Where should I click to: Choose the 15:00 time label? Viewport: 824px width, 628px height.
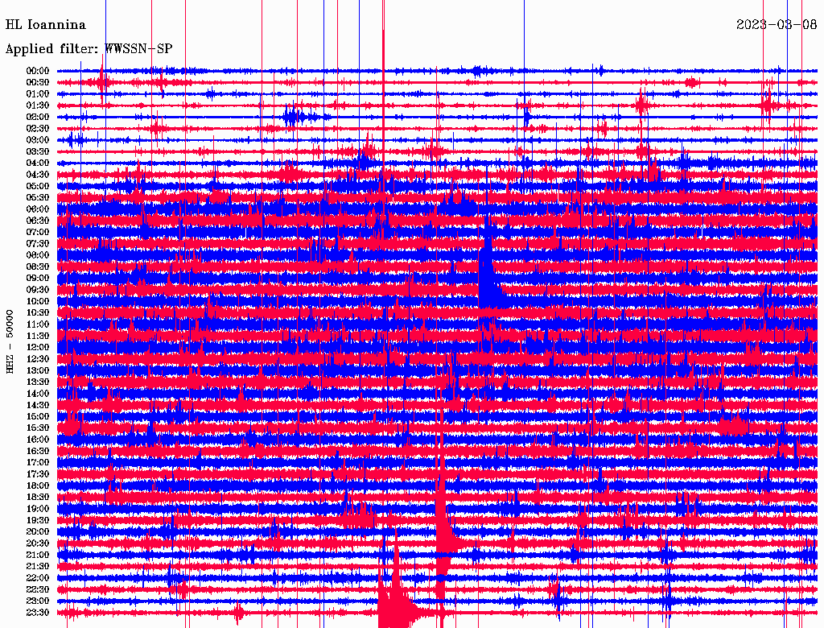(38, 416)
